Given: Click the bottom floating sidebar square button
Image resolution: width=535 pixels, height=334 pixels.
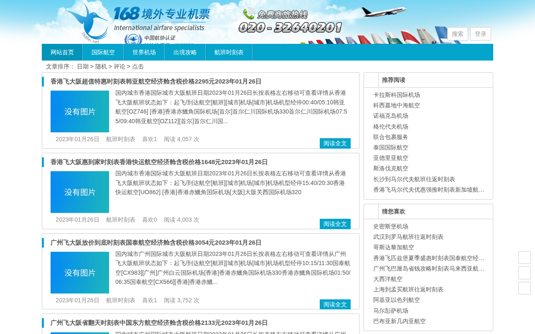Looking at the screenshot, I should coord(525,288).
